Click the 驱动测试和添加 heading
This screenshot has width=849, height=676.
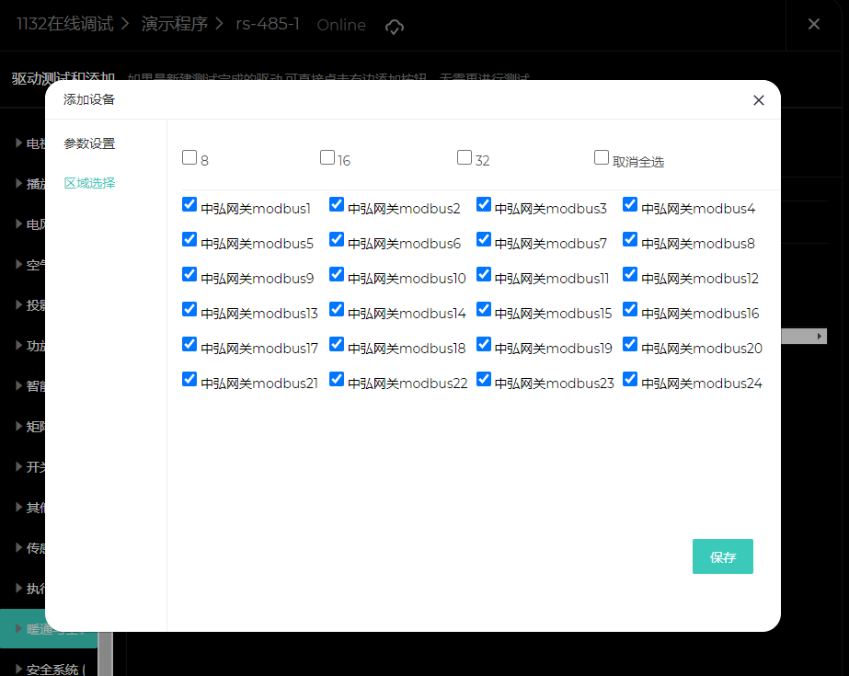[x=63, y=79]
